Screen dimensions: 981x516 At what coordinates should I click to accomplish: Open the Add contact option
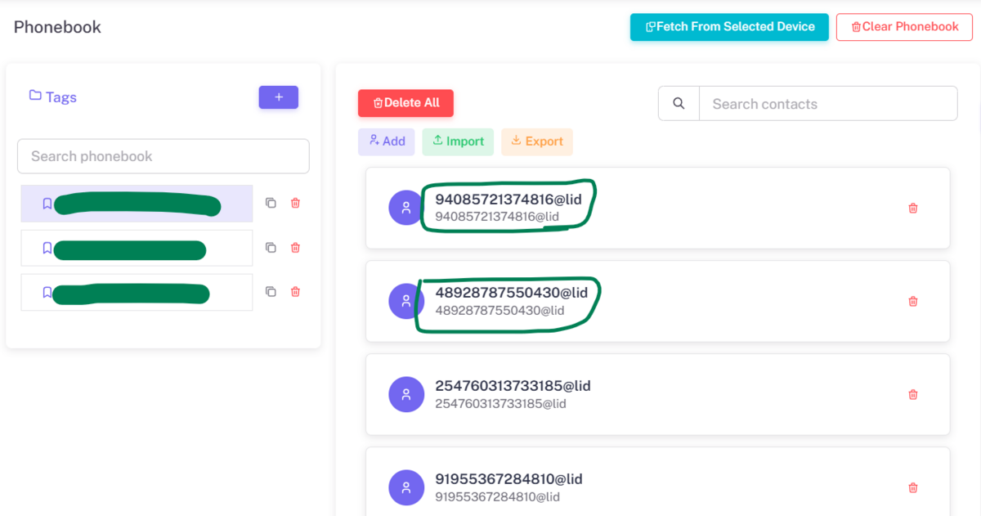pos(387,141)
